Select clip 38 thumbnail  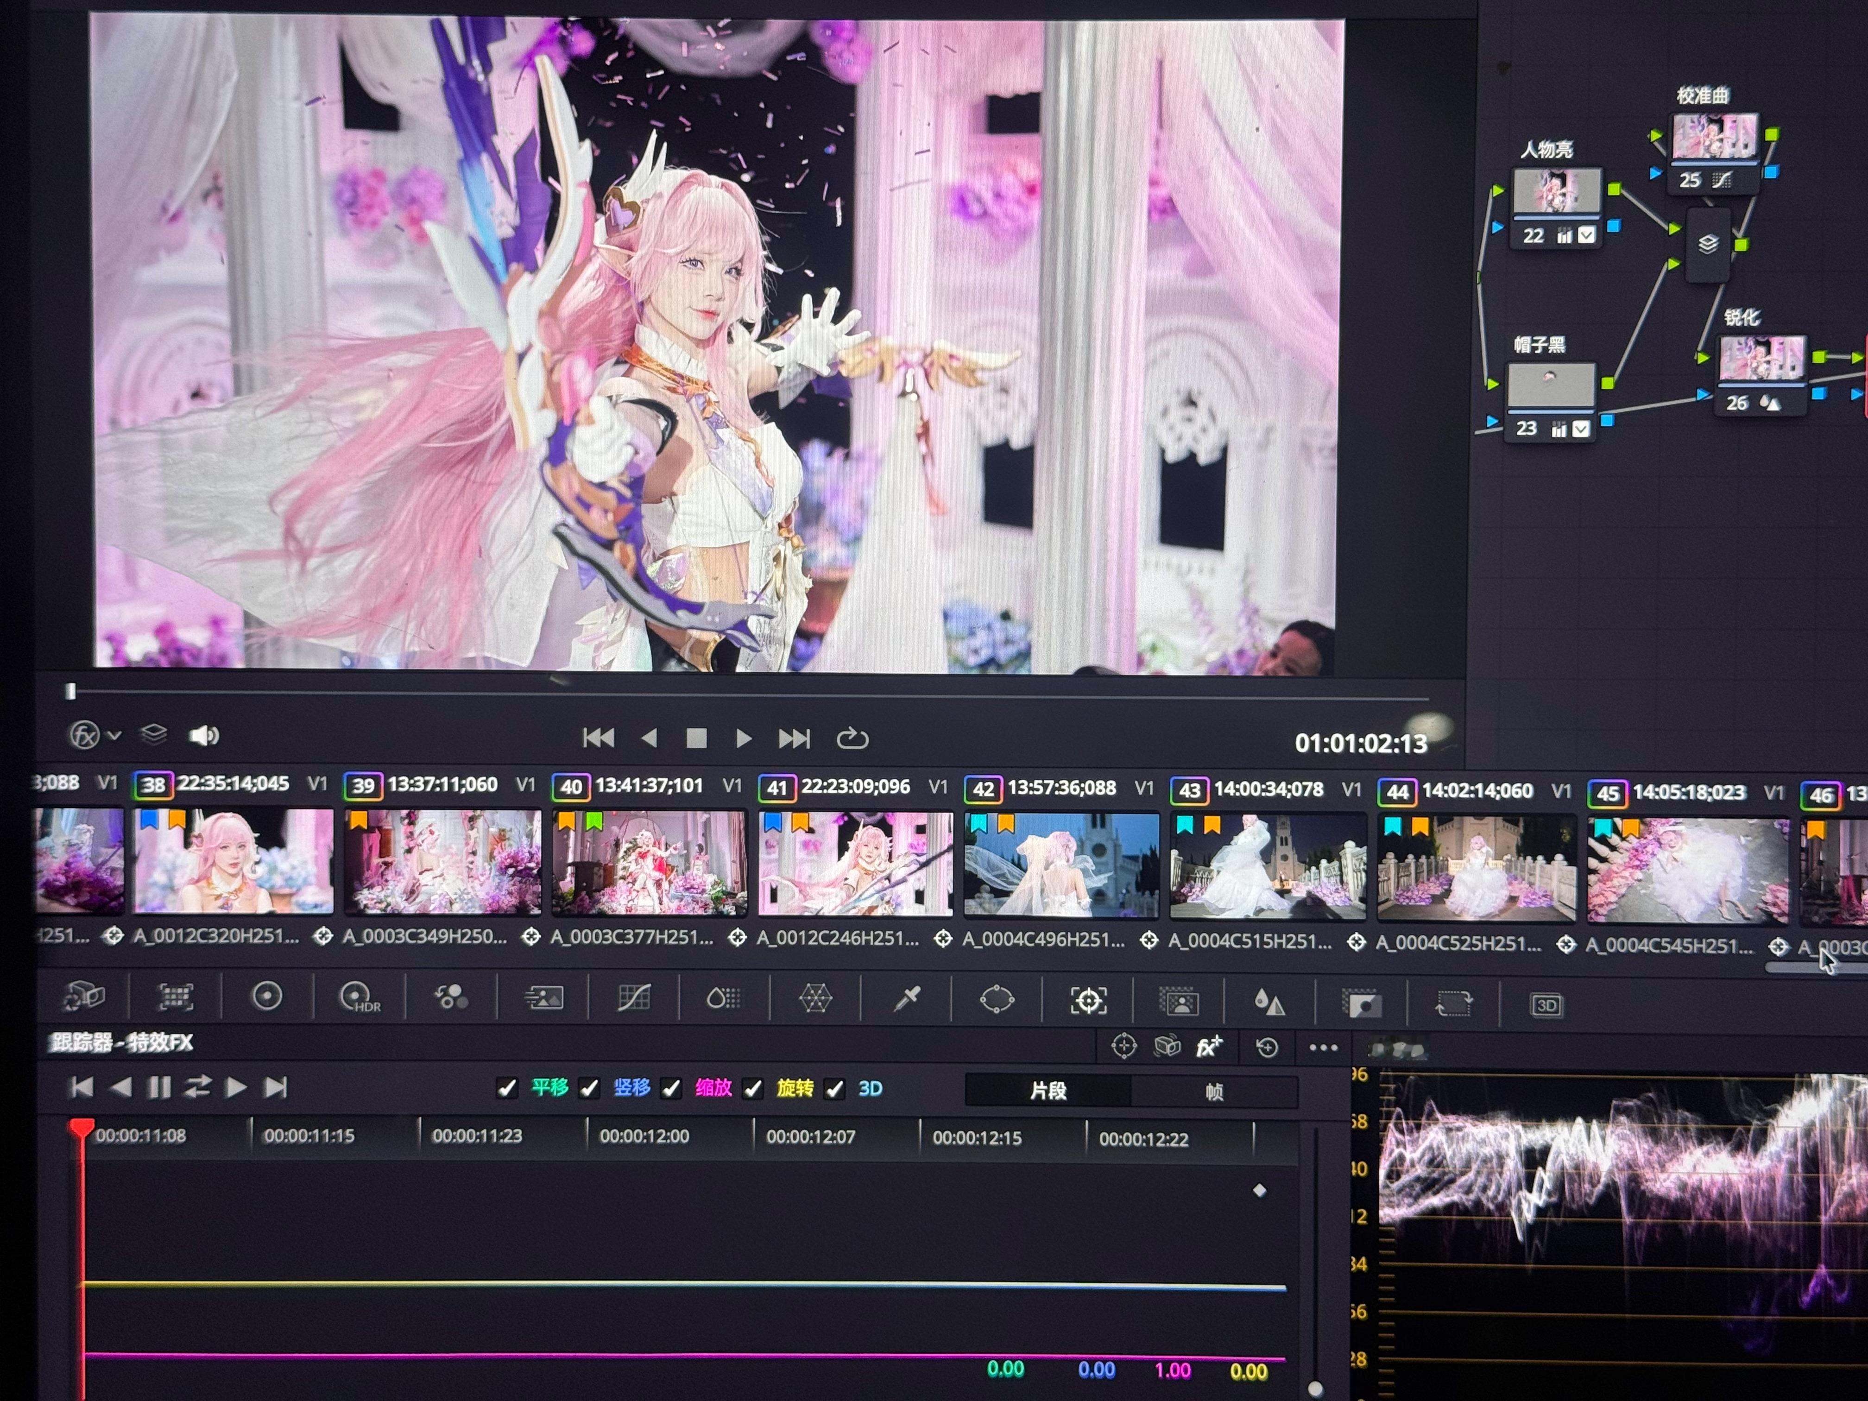(x=233, y=860)
